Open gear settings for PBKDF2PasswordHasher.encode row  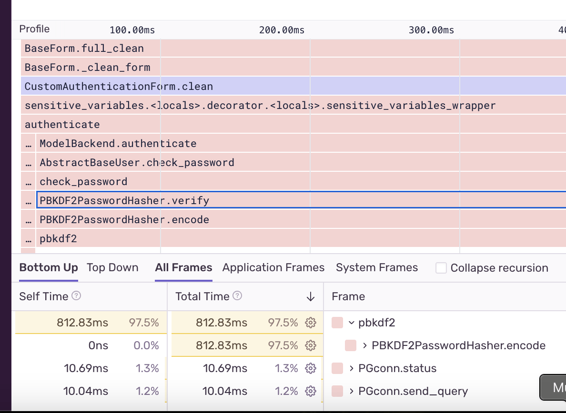311,345
